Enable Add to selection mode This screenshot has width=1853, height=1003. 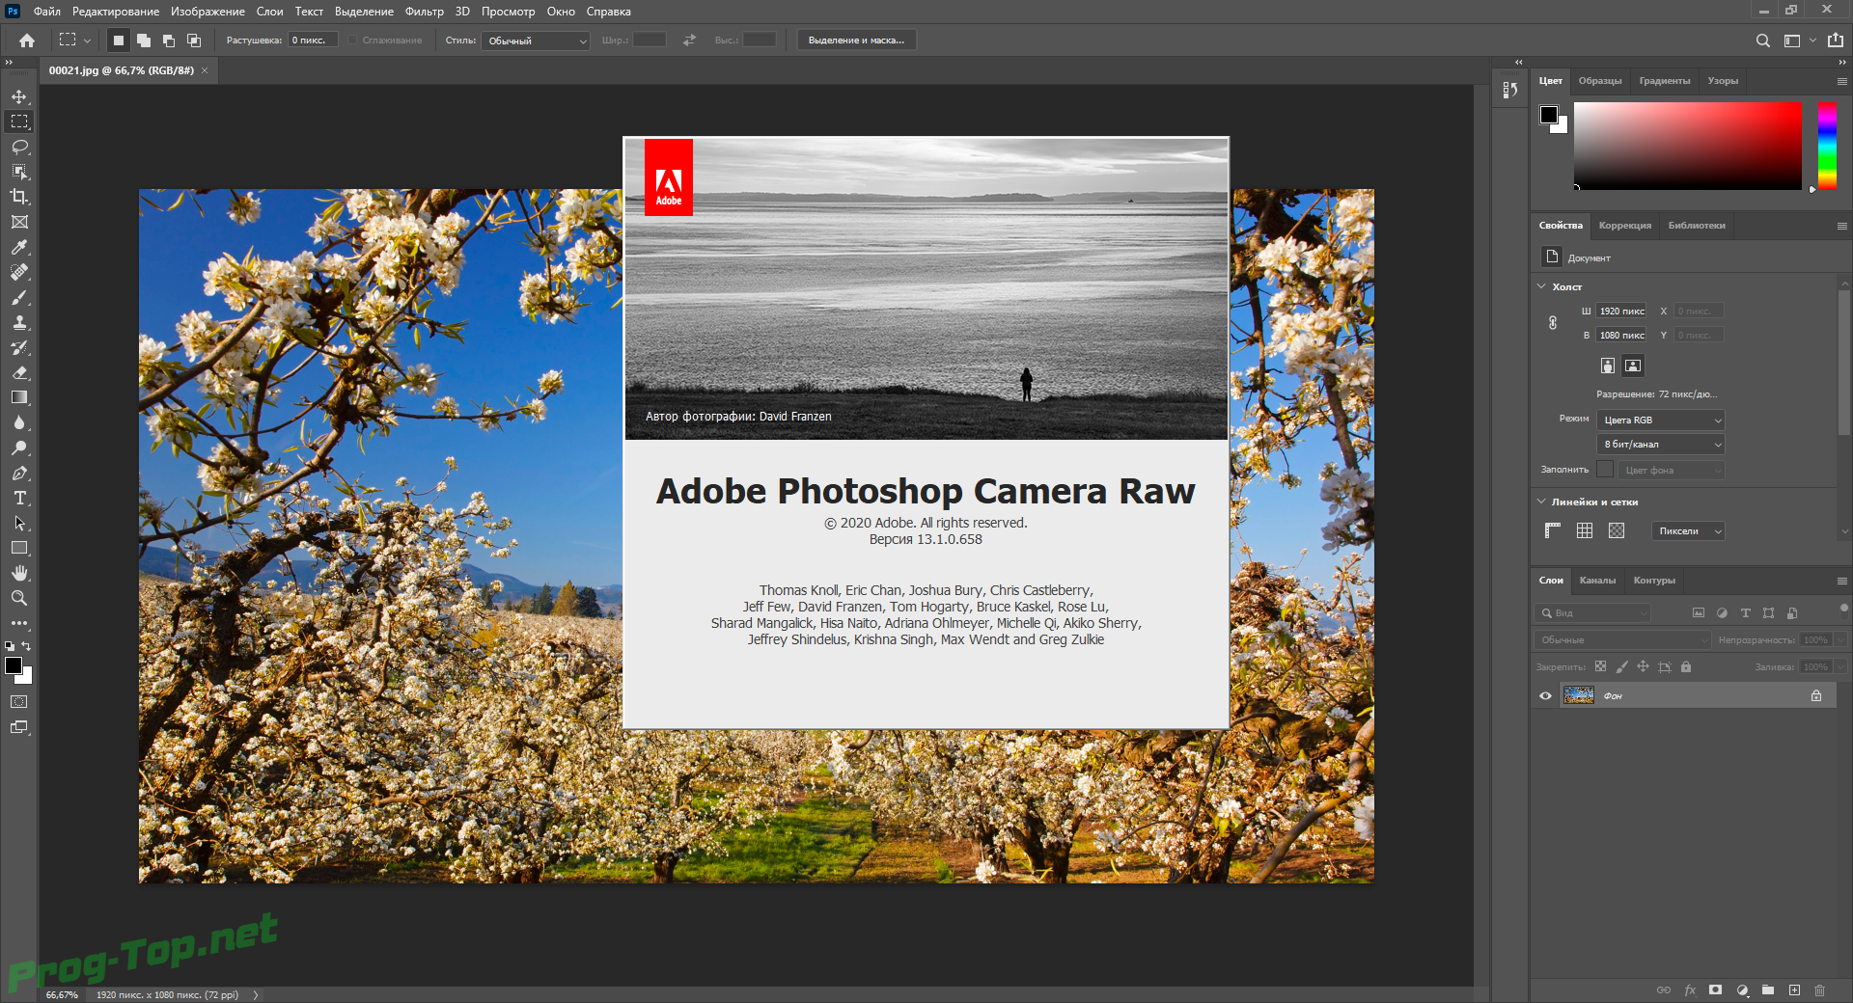(144, 41)
